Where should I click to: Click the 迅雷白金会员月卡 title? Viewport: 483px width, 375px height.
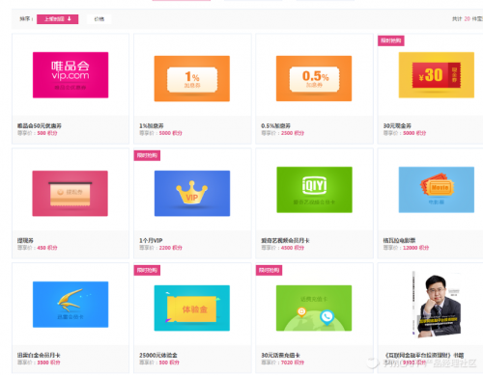39,355
